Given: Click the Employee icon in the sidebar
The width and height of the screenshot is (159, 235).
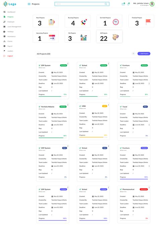Looking at the screenshot, I should [x=4, y=22].
